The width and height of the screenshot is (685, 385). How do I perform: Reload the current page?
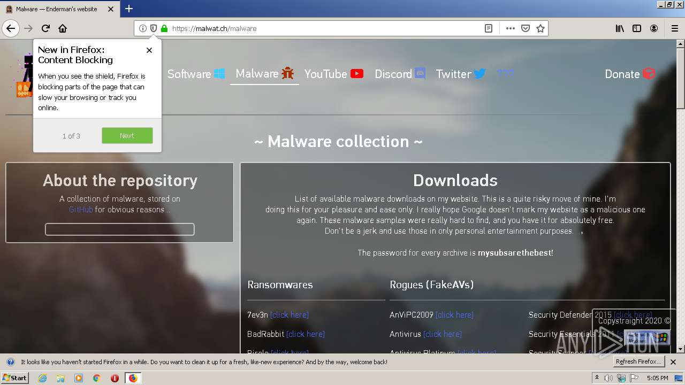(46, 28)
